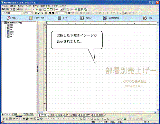Open the 挿入 menu
160x124 pixels.
28,6
